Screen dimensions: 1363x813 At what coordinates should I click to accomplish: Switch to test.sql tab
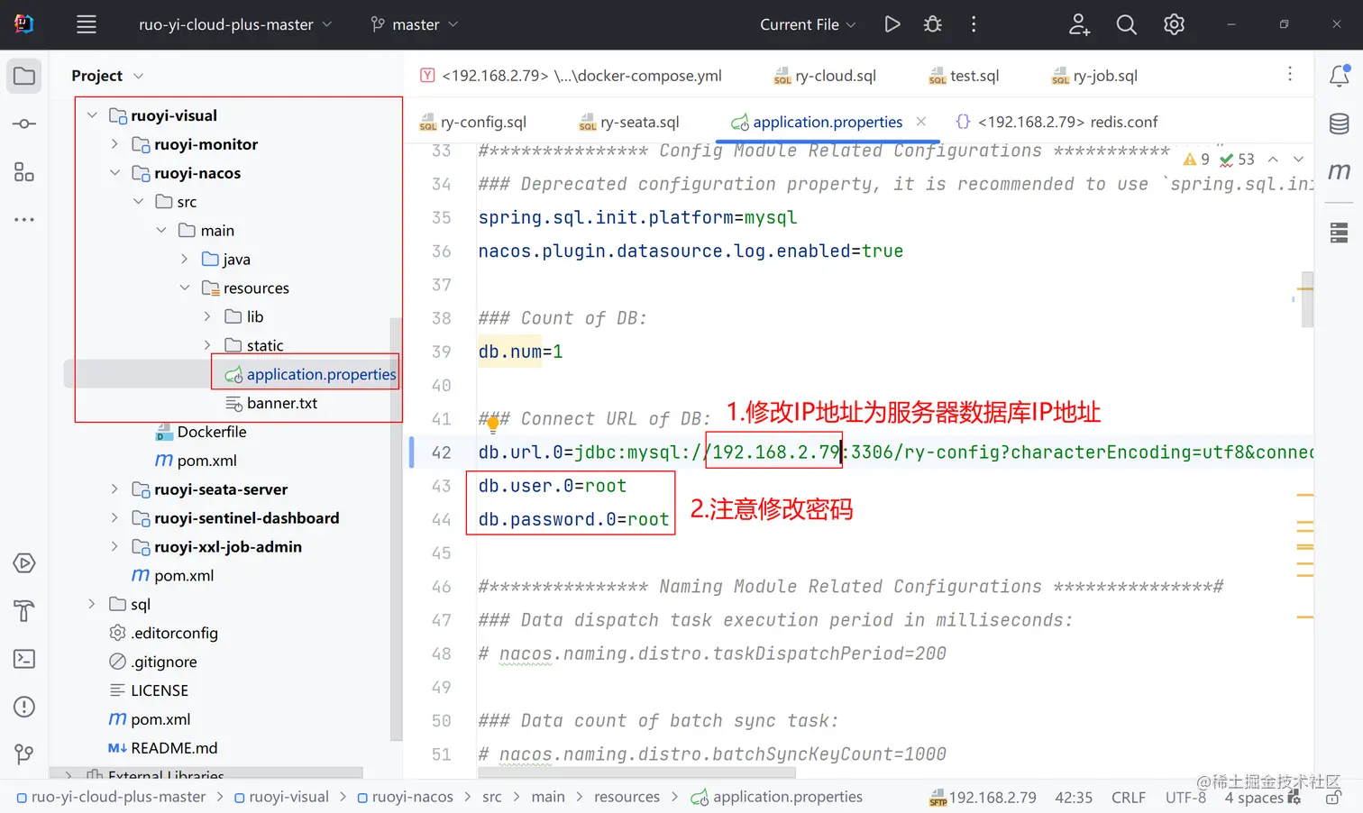coord(964,76)
